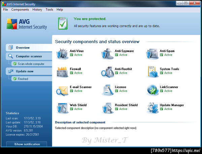The image size is (202, 154).
Task: Click the Update now arrow icon
Action: tap(11, 71)
